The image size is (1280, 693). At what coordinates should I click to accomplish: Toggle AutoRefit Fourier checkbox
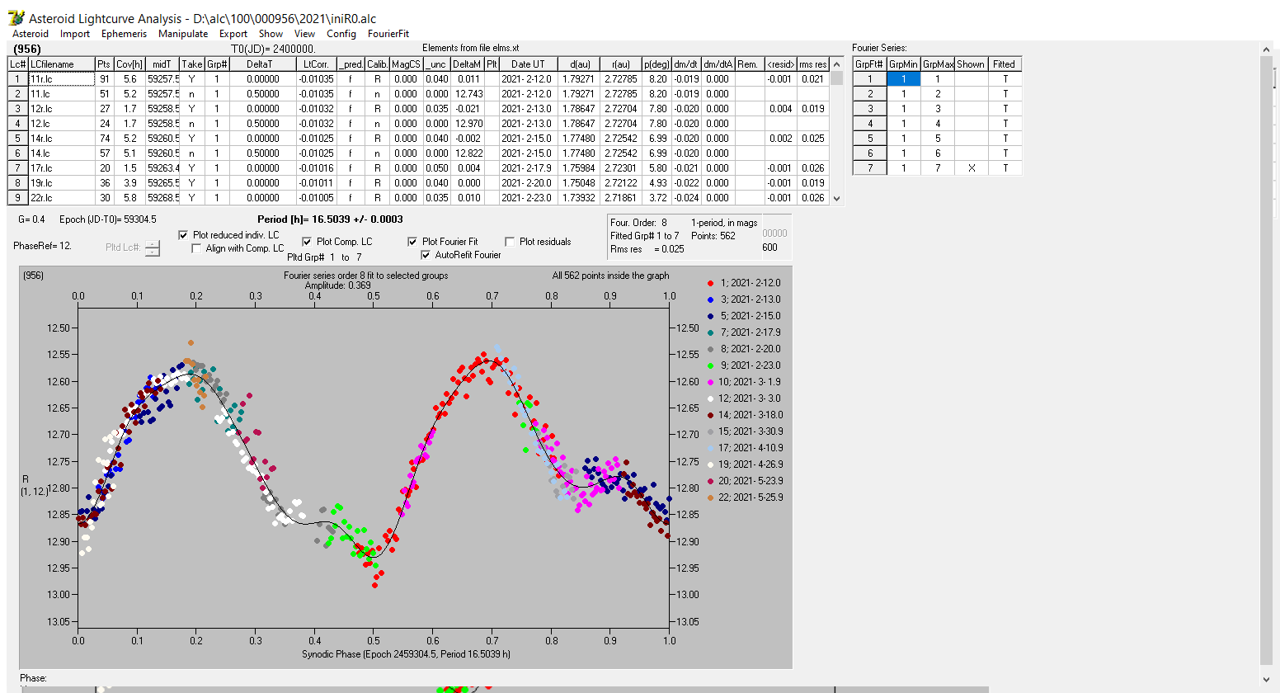tap(426, 255)
